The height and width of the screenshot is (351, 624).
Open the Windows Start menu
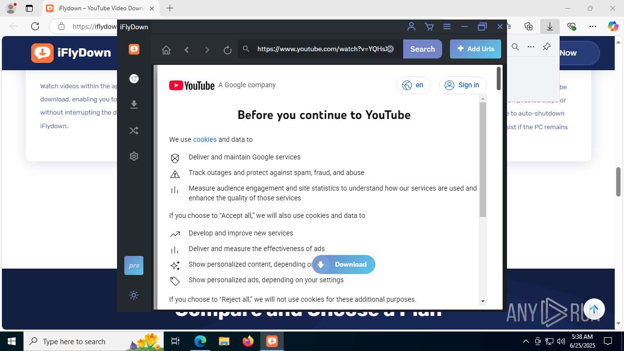click(x=12, y=341)
